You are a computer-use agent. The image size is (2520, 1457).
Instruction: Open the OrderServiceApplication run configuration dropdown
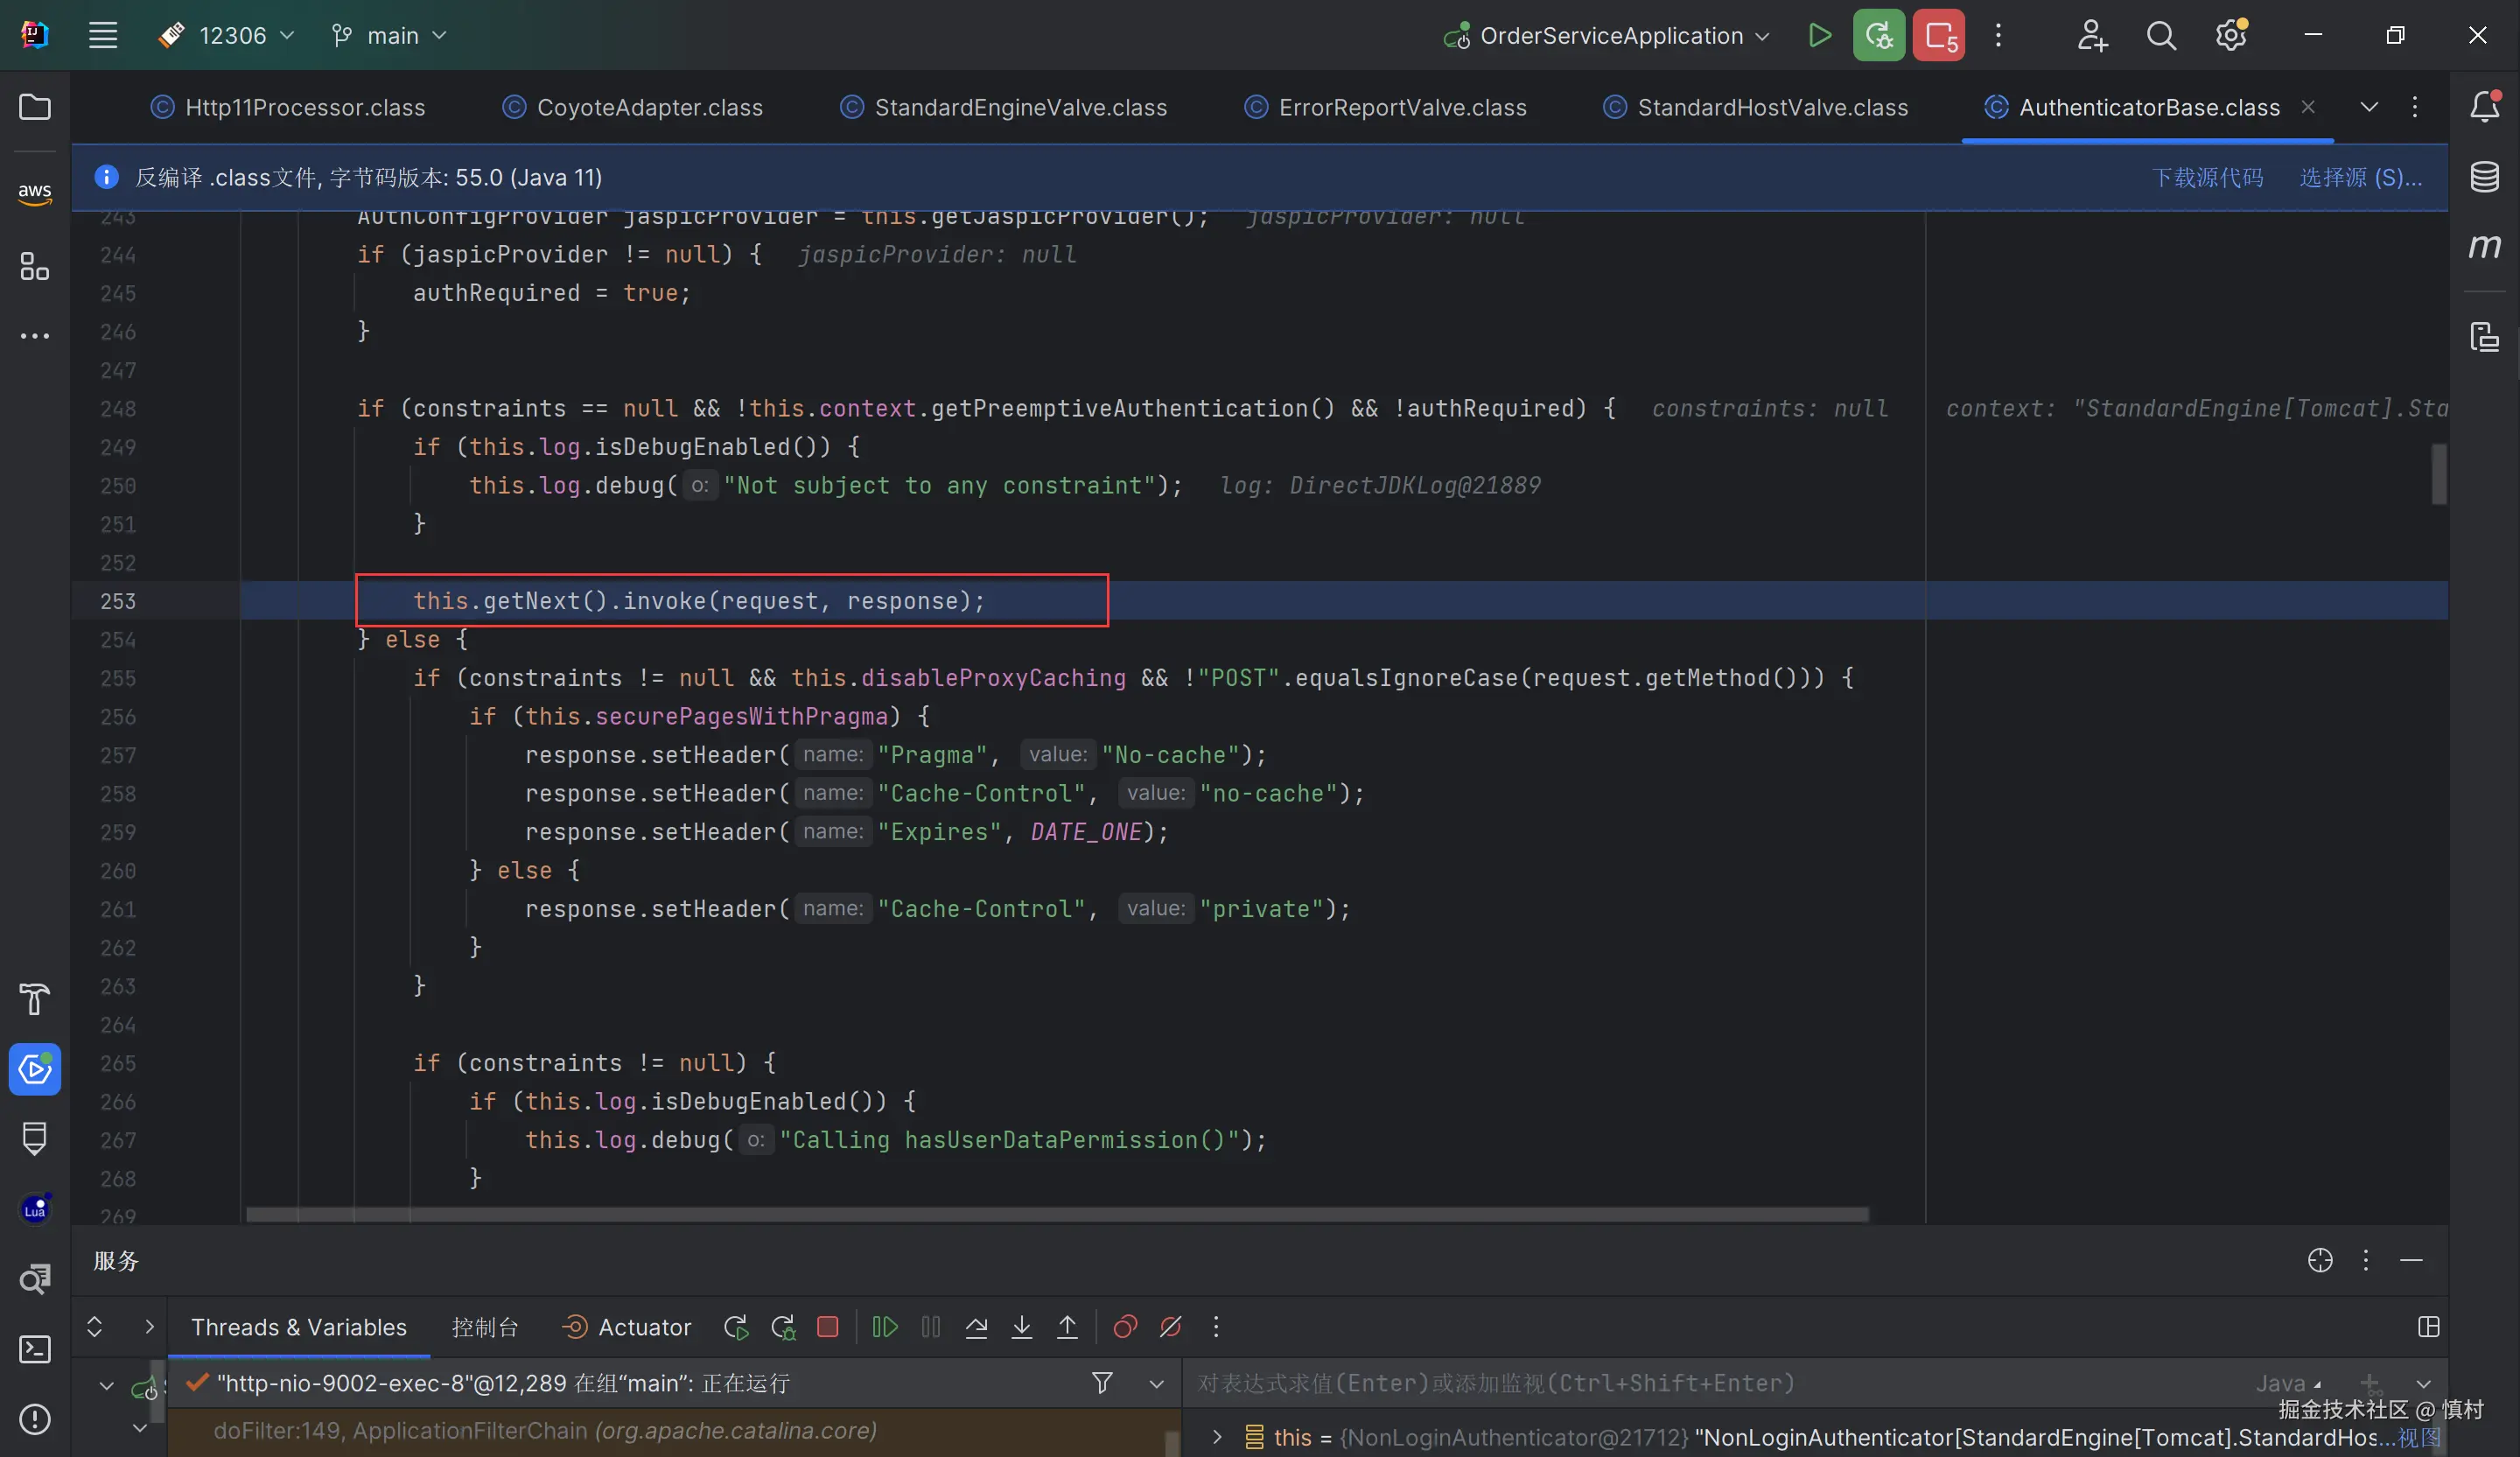click(1610, 36)
